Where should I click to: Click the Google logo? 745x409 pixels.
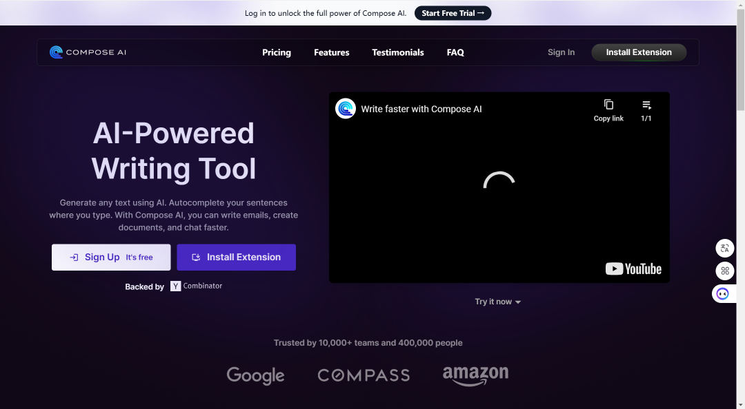tap(256, 375)
